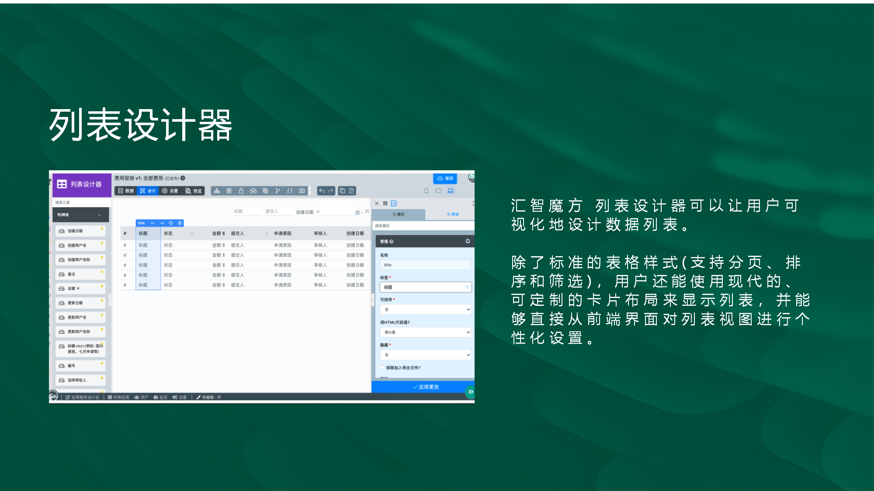Click the branch icon in the toolbar
The height and width of the screenshot is (491, 874).
click(277, 191)
